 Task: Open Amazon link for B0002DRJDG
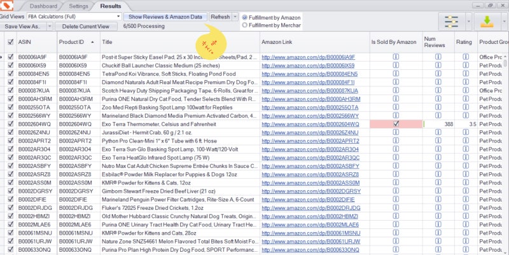pyautogui.click(x=311, y=208)
